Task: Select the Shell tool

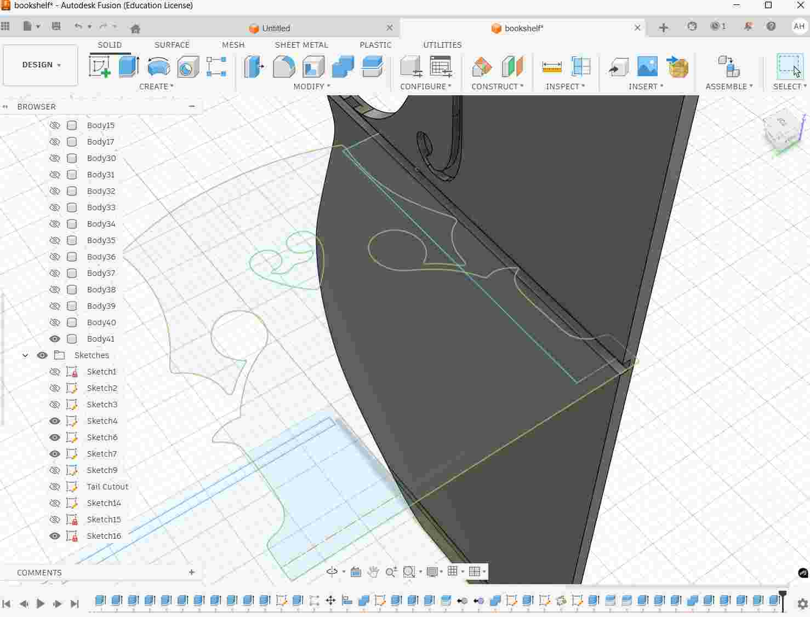Action: 313,67
